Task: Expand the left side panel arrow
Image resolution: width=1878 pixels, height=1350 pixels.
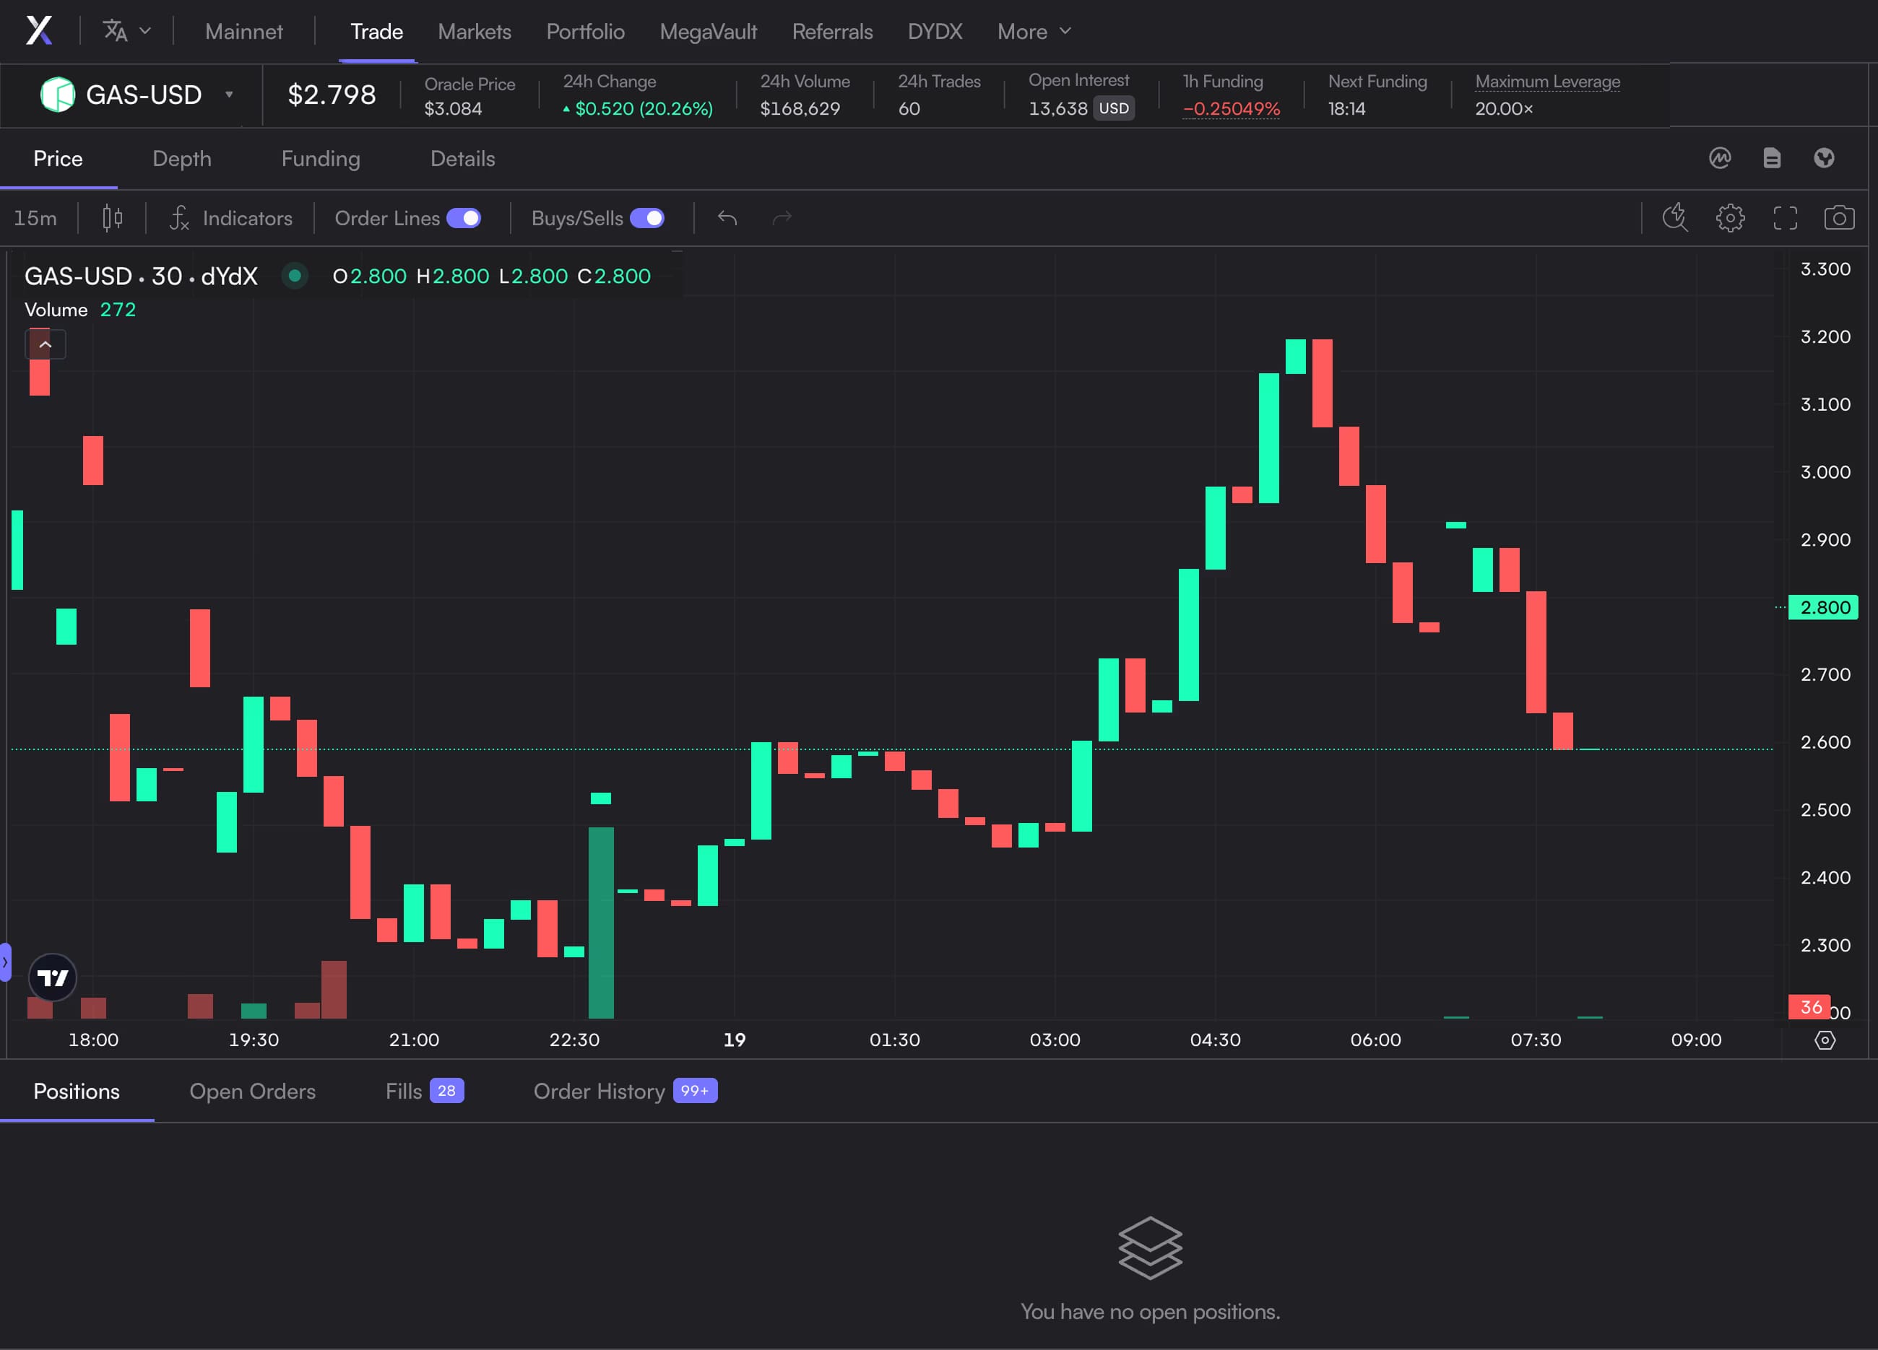Action: pyautogui.click(x=5, y=962)
